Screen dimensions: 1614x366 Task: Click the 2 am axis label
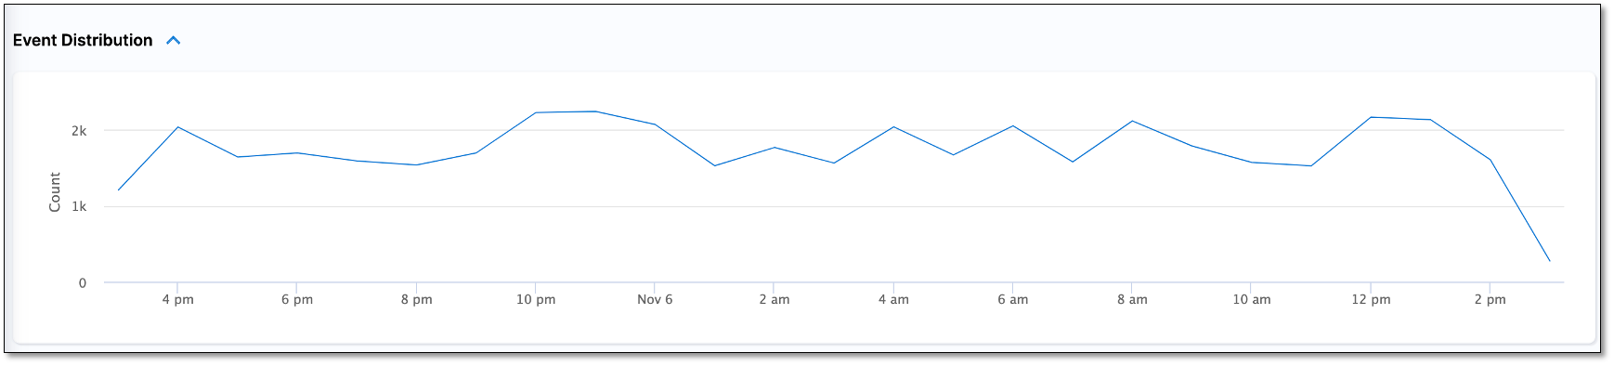pyautogui.click(x=774, y=299)
